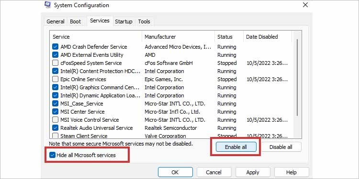Go to the Startup tab
Screen dimensions: 359x179
[123, 21]
